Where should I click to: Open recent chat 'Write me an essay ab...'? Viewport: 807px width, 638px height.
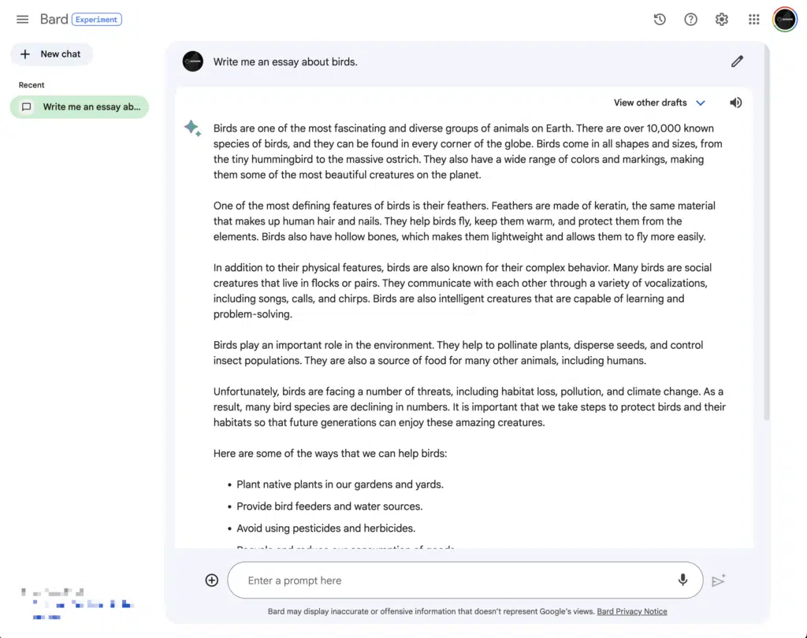click(x=80, y=107)
